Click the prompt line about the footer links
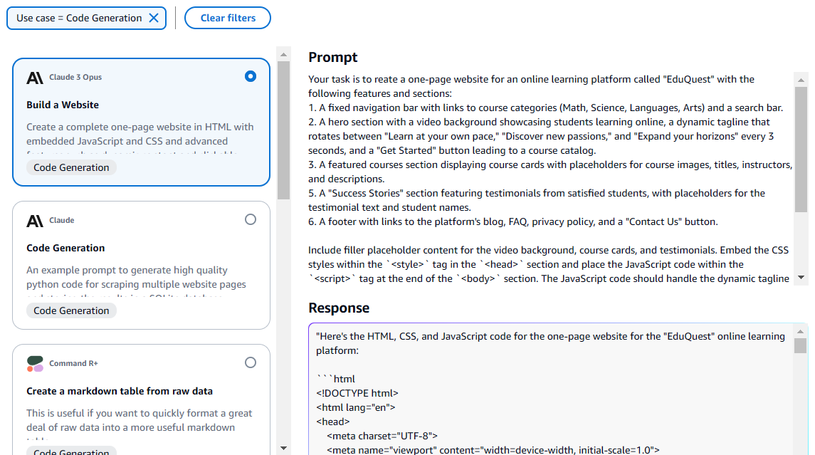The width and height of the screenshot is (815, 455). click(513, 221)
